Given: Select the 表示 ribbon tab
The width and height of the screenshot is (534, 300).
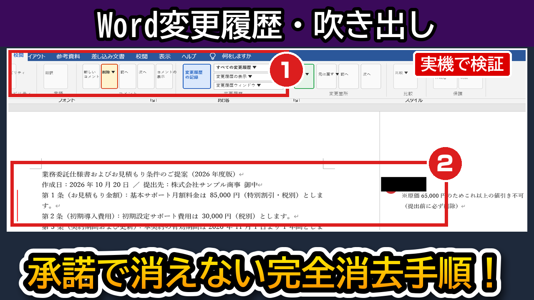Looking at the screenshot, I should (164, 57).
